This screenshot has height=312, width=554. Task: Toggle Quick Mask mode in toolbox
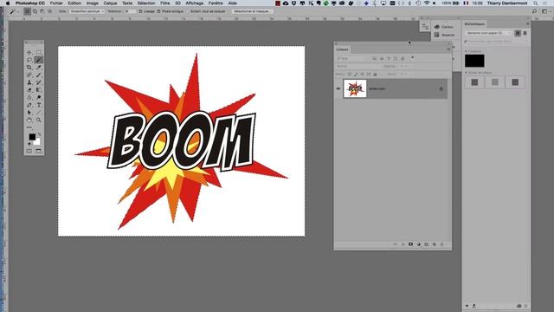point(29,152)
